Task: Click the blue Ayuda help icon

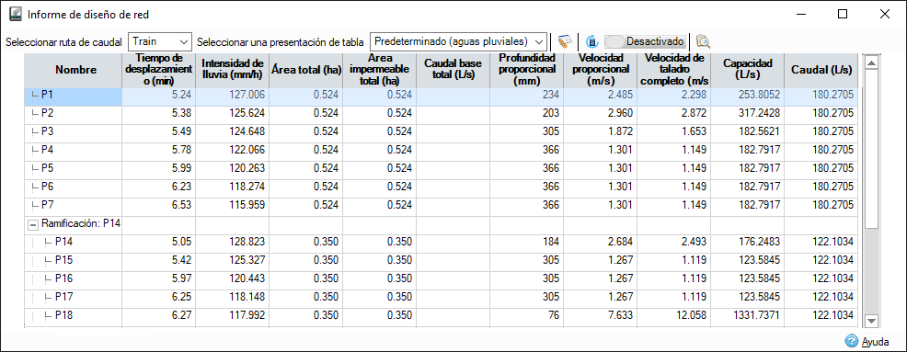Action: point(852,341)
